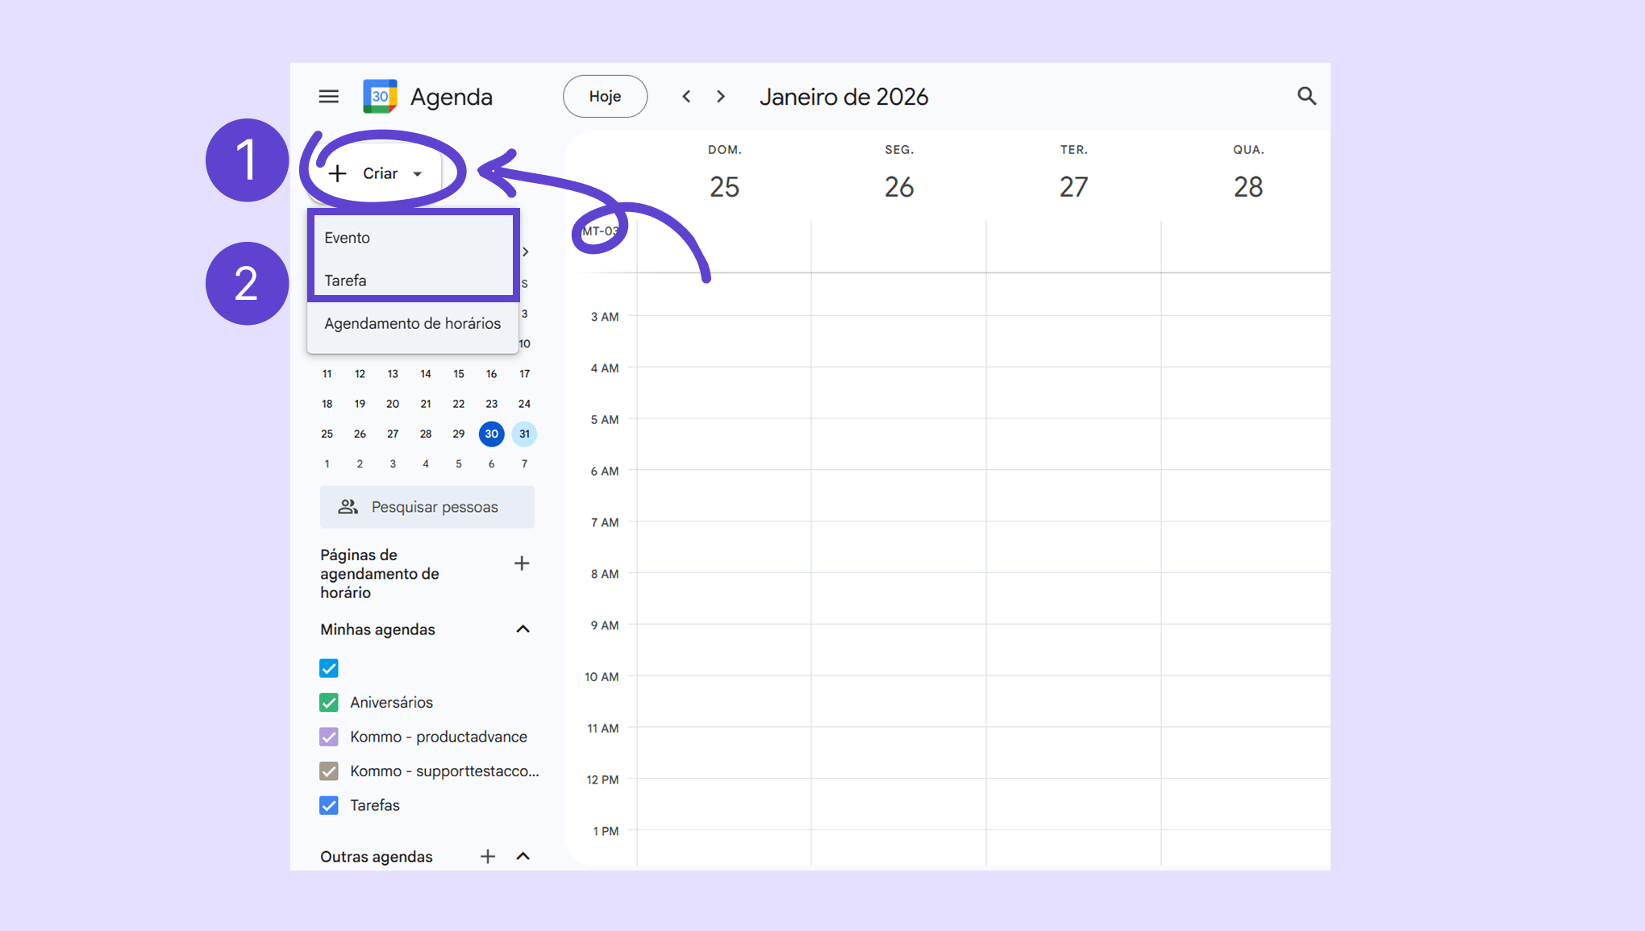The width and height of the screenshot is (1645, 931).
Task: Choose Tarefa from the Criar menu
Action: pos(346,281)
